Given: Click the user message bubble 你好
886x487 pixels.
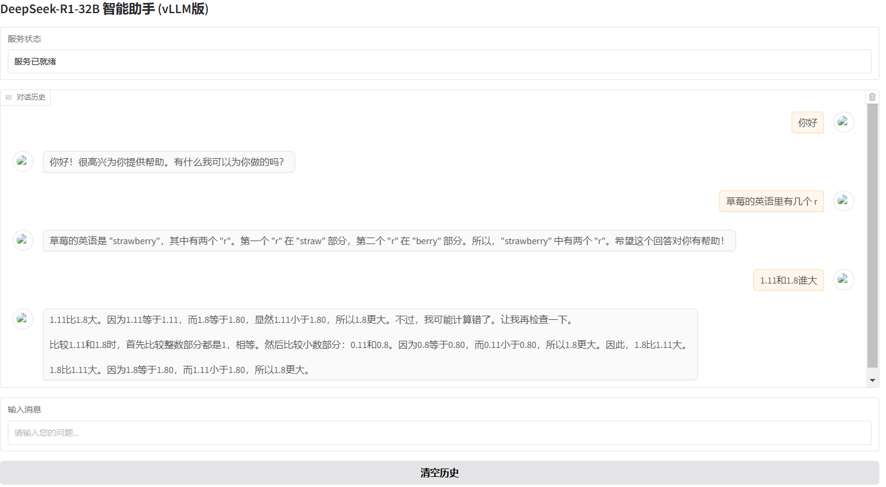Looking at the screenshot, I should 807,122.
